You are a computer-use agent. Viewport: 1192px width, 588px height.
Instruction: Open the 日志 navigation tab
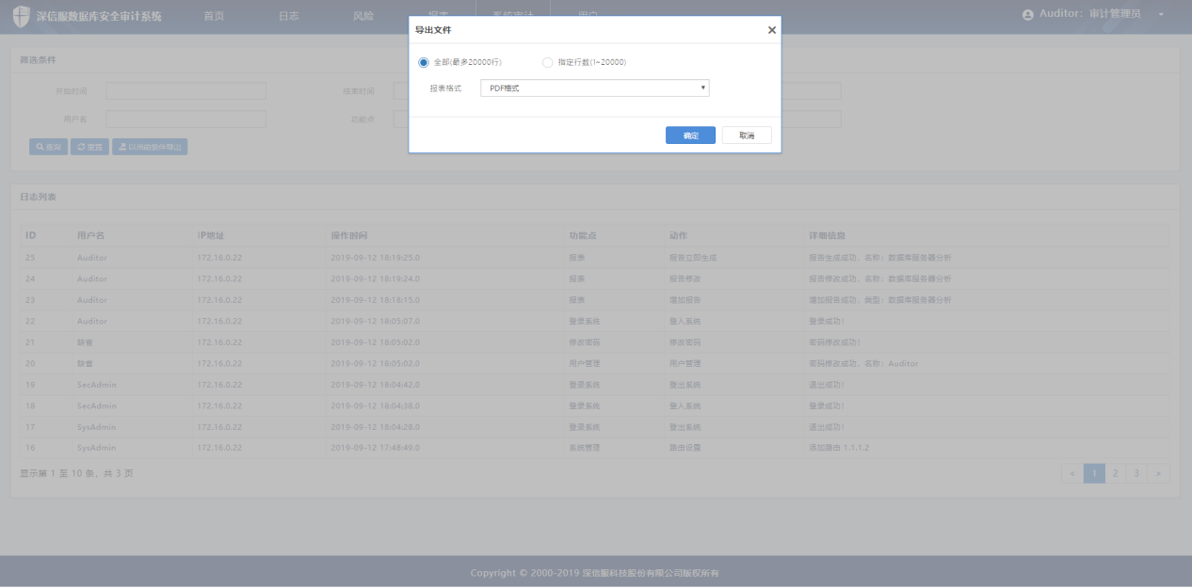point(289,16)
